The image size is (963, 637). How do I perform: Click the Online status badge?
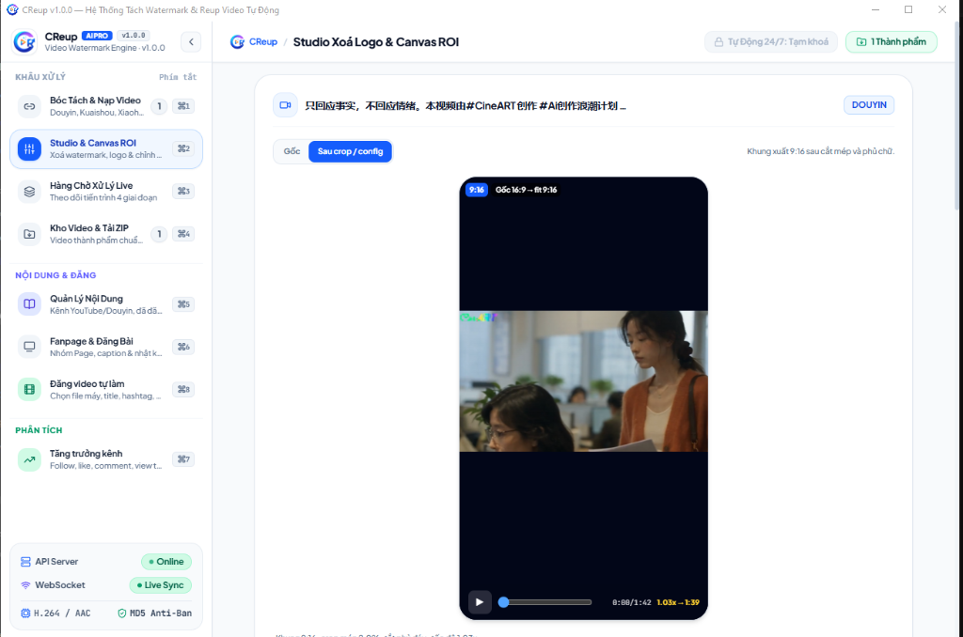pos(166,562)
